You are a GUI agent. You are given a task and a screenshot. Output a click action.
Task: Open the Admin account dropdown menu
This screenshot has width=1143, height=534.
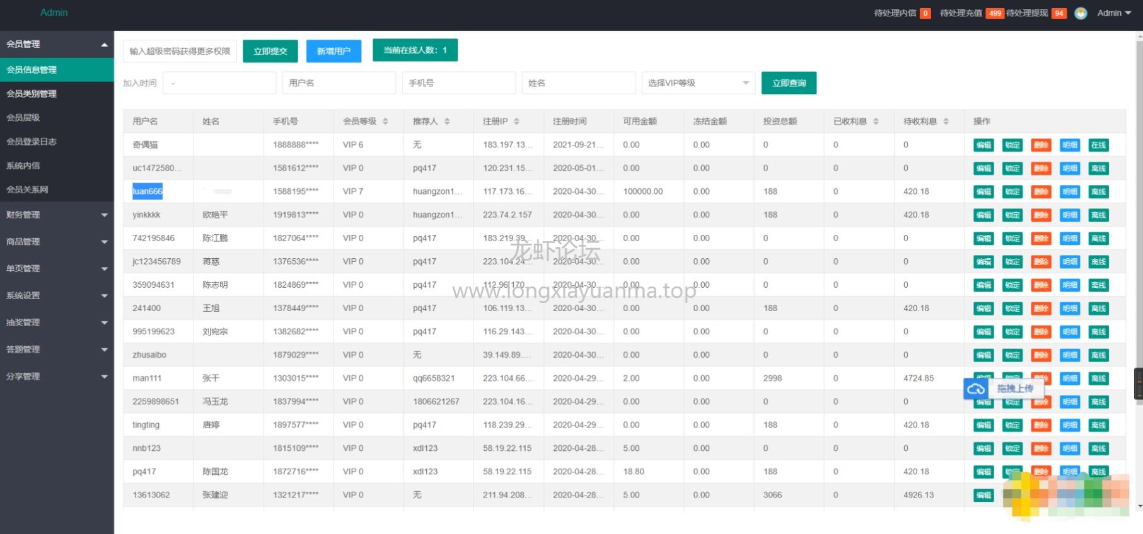(x=1114, y=13)
